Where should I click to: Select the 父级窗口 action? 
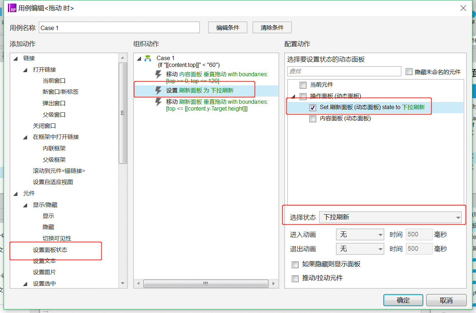54,115
